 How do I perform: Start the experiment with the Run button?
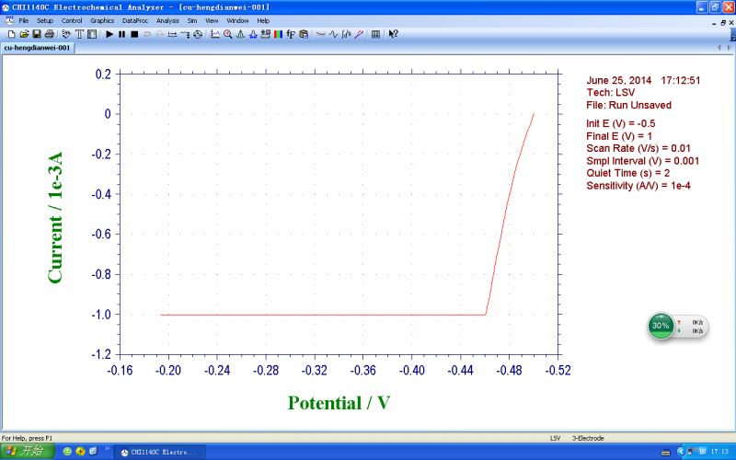[109, 34]
